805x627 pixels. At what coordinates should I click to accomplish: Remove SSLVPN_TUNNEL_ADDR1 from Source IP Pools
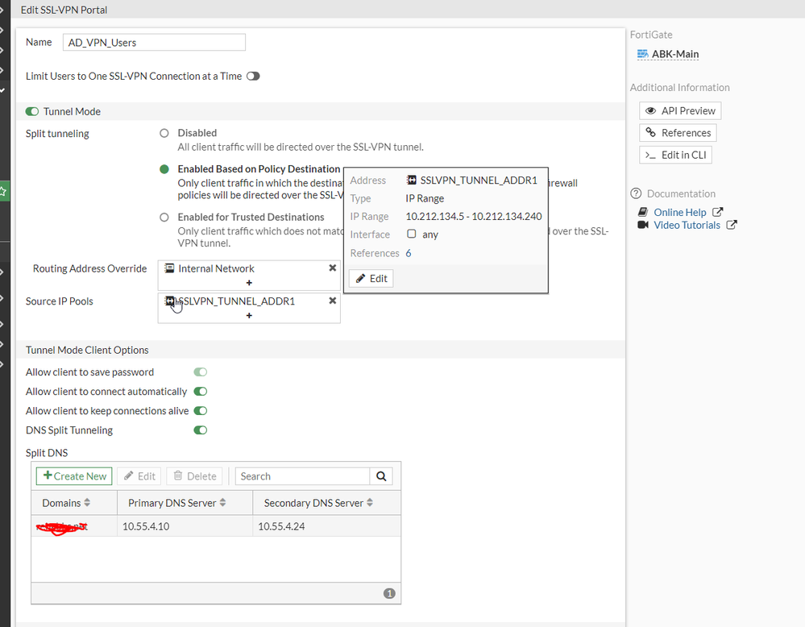332,301
